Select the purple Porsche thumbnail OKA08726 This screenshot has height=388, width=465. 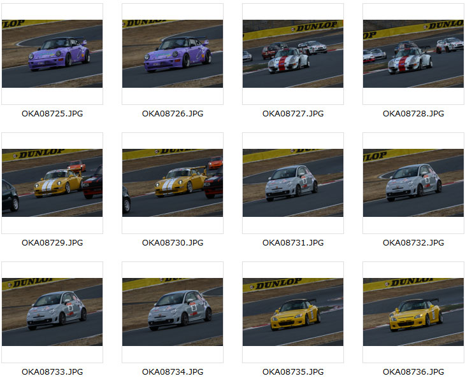tap(173, 53)
